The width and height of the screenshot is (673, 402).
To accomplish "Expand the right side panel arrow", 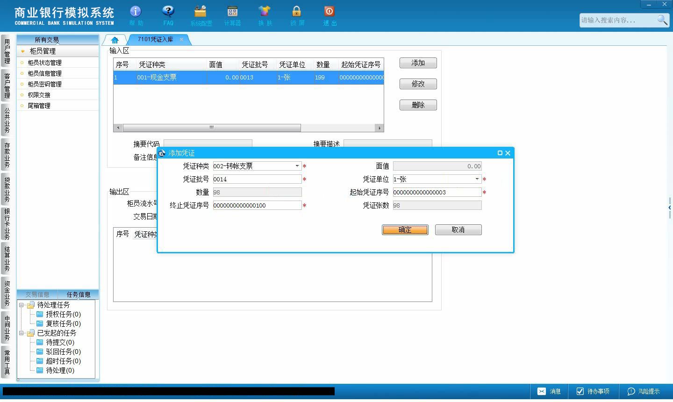I will 670,207.
